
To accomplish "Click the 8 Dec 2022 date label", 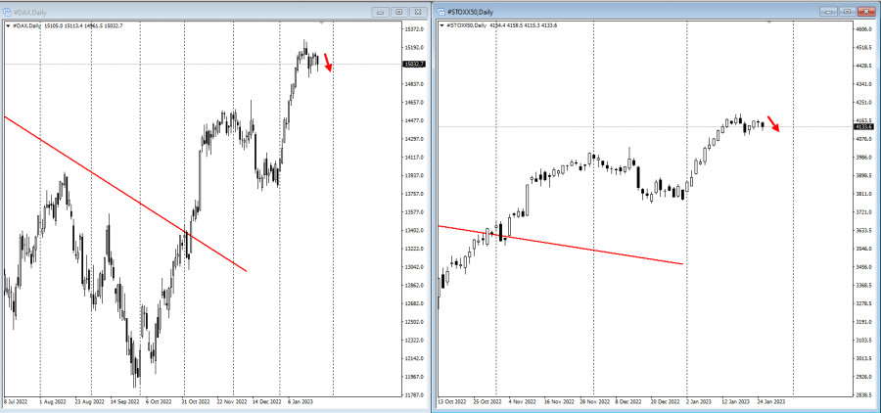I will 628,402.
